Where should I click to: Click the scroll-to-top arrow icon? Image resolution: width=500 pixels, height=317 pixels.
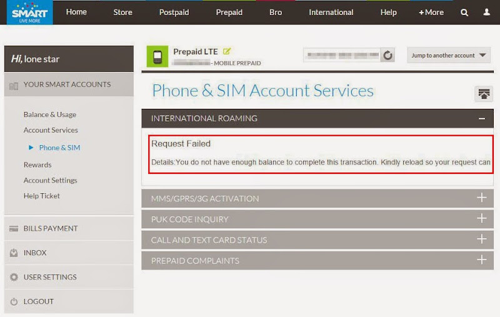click(483, 94)
